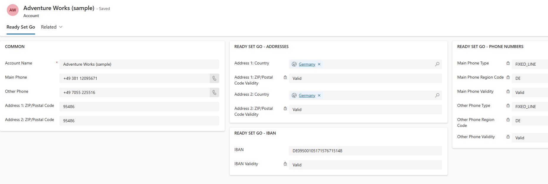The height and width of the screenshot is (184, 548).
Task: Edit the Account Name field
Action: (x=139, y=64)
